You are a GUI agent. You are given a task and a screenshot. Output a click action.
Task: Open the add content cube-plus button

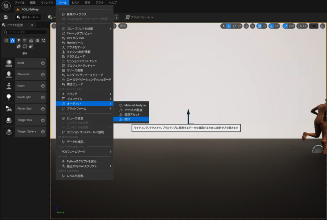pos(50,17)
